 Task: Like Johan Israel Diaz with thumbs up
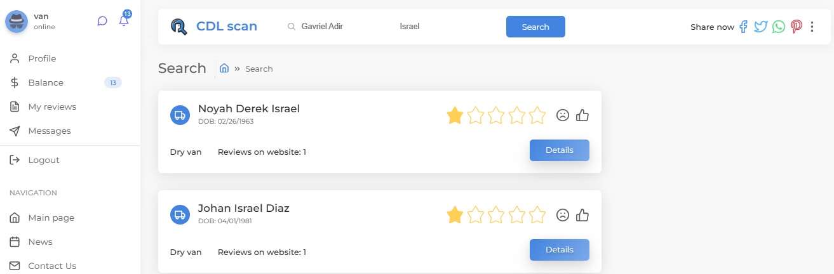coord(582,215)
